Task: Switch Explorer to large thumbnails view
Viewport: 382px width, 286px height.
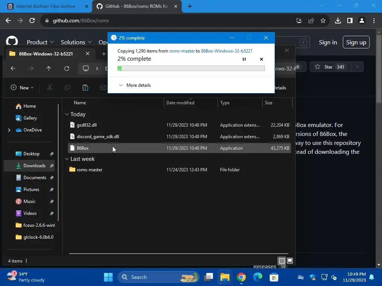Action: point(290,261)
